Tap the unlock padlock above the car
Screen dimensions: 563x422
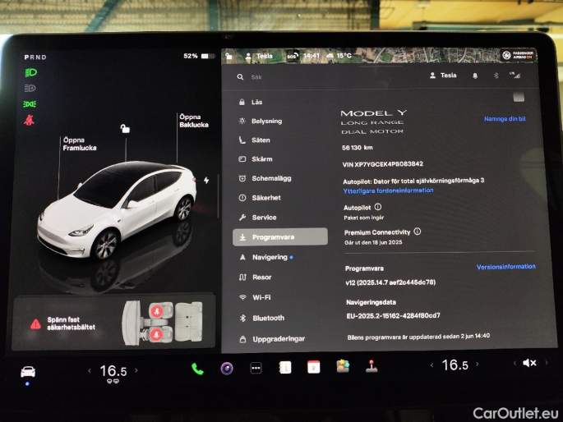pyautogui.click(x=125, y=128)
